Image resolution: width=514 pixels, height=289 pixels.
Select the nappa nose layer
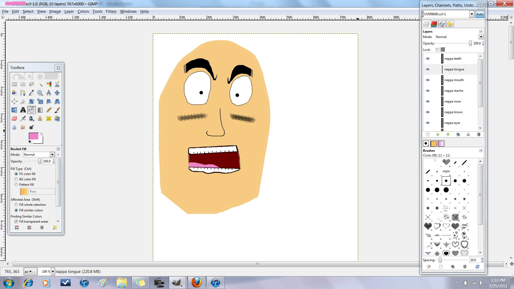point(452,101)
